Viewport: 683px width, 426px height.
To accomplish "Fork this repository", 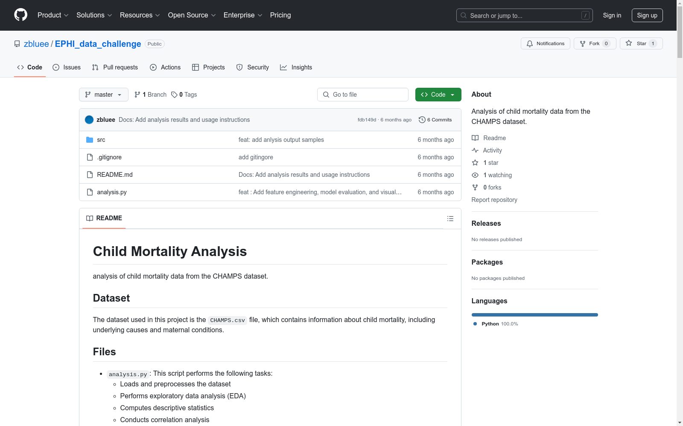I will click(x=595, y=43).
